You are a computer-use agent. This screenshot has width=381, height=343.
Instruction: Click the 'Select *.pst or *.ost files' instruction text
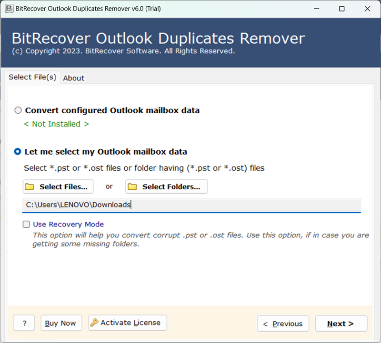(x=144, y=168)
